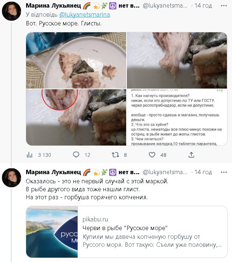The width and height of the screenshot is (232, 262).
Task: Open the view analytics bar chart icon
Action: pos(29,155)
